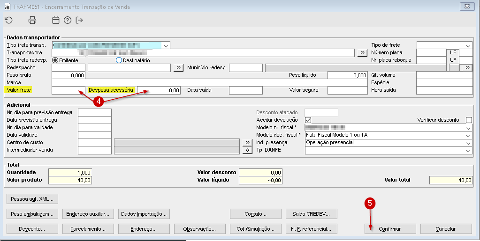Open Intermediador venda lookup button
Viewport: 480px width, 241px height.
pyautogui.click(x=247, y=150)
